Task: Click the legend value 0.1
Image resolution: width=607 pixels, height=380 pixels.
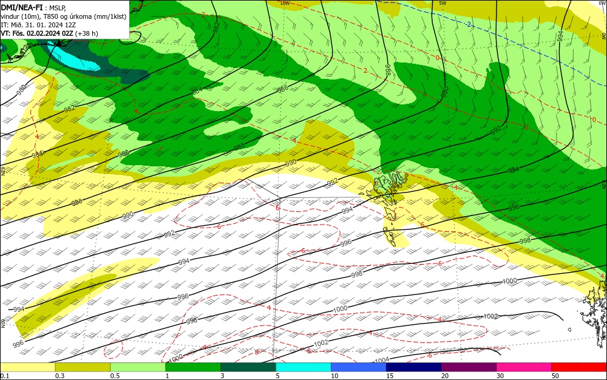Action: pyautogui.click(x=4, y=376)
